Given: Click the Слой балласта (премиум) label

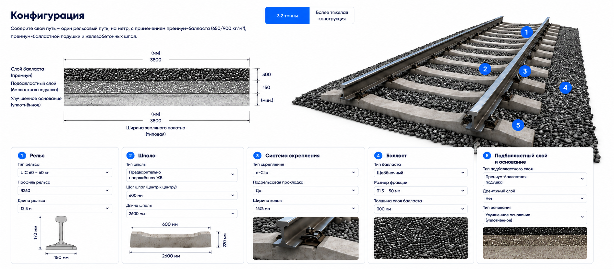Looking at the screenshot, I should (27, 72).
